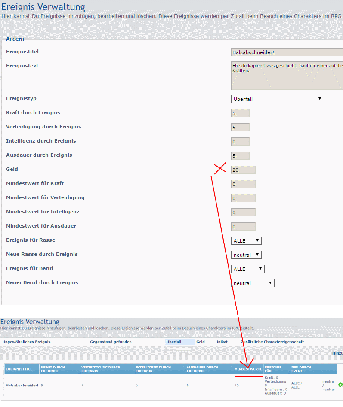Select the Ungewöhnliches Ereignis tab

[27, 342]
